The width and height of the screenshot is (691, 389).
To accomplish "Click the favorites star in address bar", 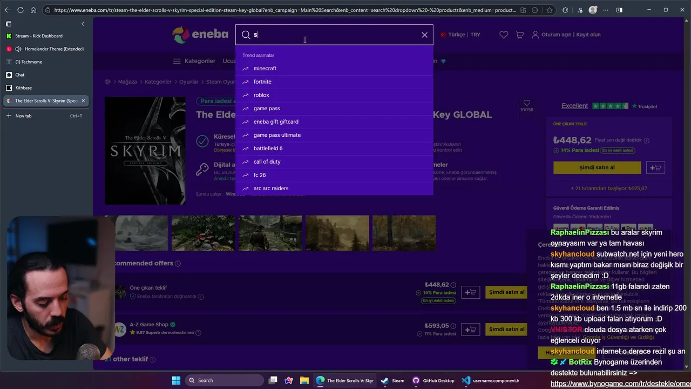I will coord(550,10).
